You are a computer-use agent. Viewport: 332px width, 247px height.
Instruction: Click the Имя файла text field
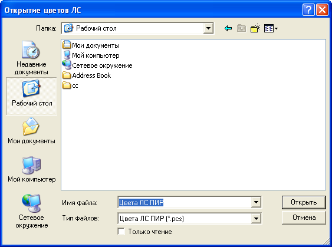[185, 203]
